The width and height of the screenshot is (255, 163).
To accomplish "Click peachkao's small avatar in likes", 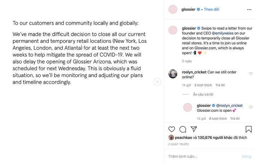I will [171, 138].
